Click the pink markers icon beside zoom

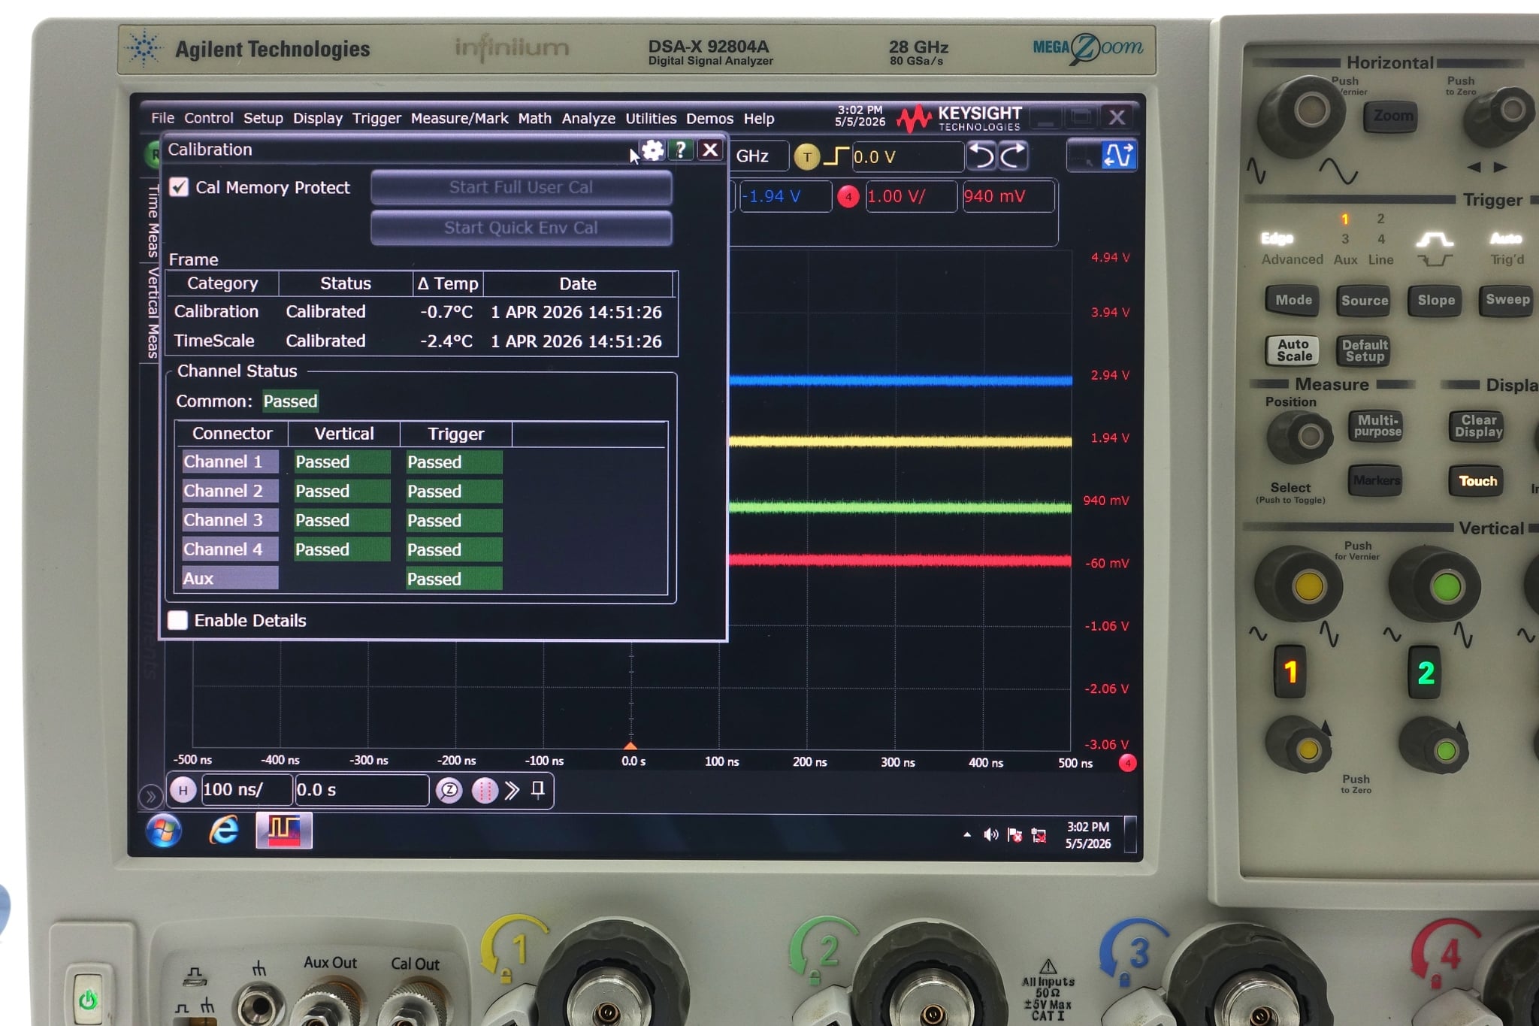click(484, 790)
